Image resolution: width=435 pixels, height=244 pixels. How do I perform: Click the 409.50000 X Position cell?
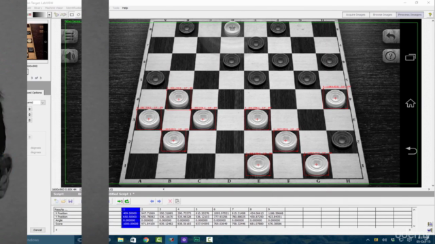tap(130, 213)
